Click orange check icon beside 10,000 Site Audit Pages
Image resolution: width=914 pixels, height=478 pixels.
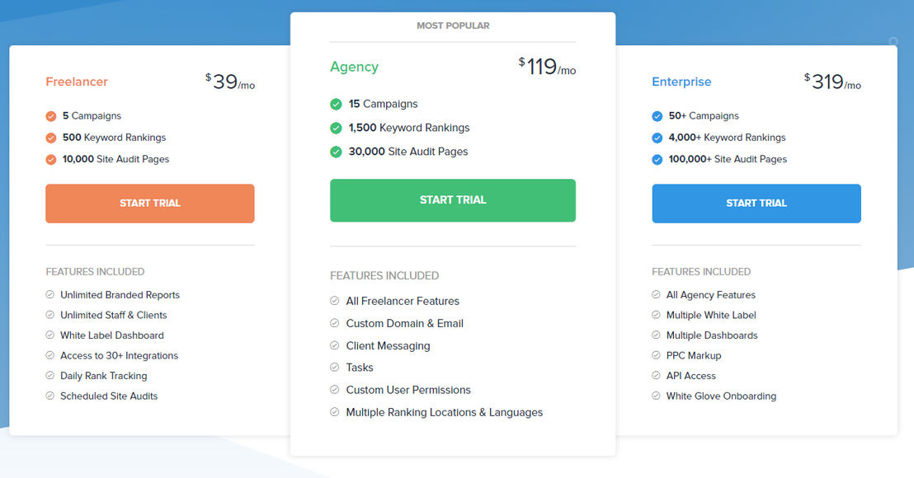point(51,160)
